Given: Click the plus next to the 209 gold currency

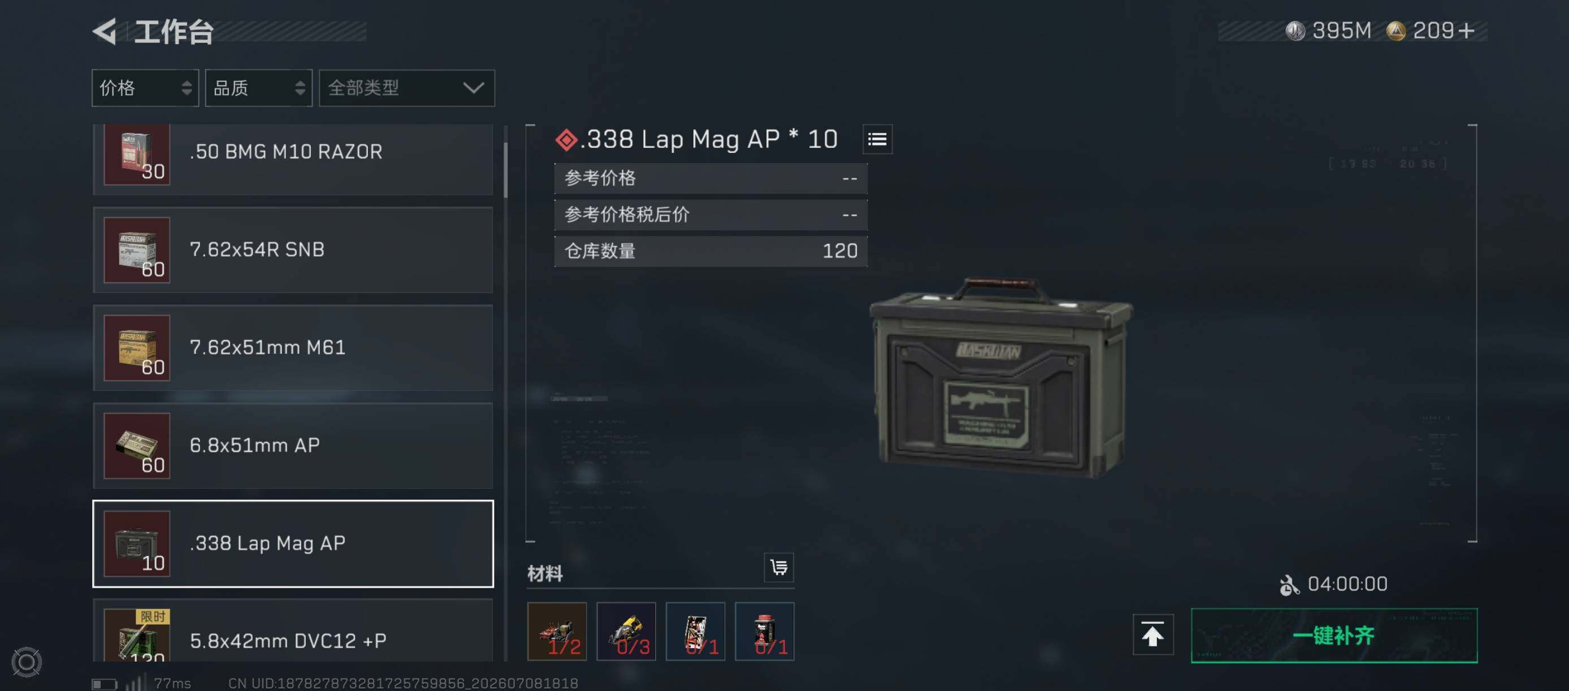Looking at the screenshot, I should [1467, 30].
